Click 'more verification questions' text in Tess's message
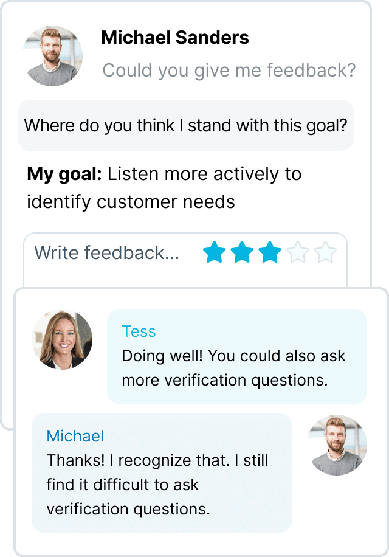Image resolution: width=389 pixels, height=557 pixels. pos(225,381)
